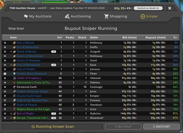Screen dimensions: 183x133
Task: Remove the Seven of Elementals row with X
Action: coord(5,56)
